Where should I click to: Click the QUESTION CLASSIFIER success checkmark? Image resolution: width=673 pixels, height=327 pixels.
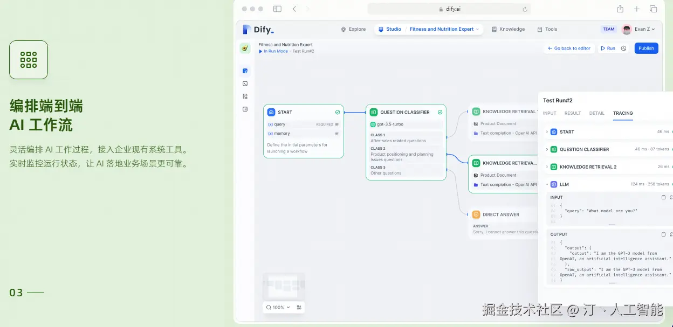point(440,112)
